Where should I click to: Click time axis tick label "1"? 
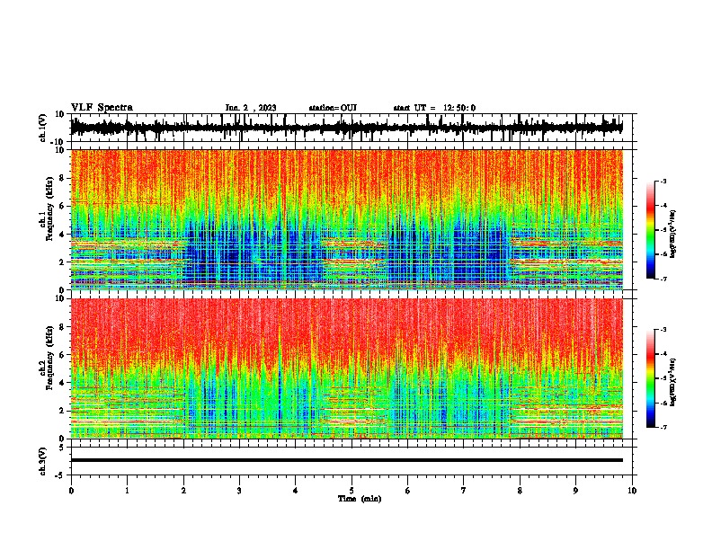127,491
